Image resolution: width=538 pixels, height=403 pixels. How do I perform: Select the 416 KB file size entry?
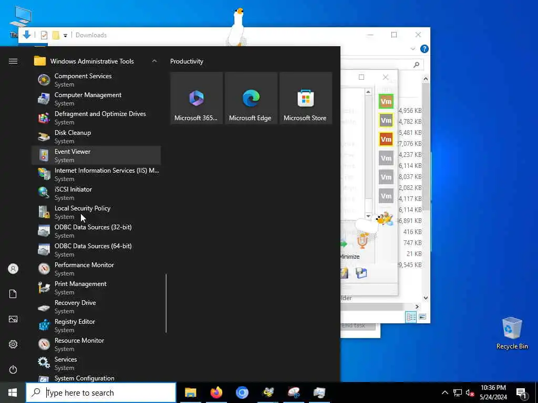coord(412,231)
